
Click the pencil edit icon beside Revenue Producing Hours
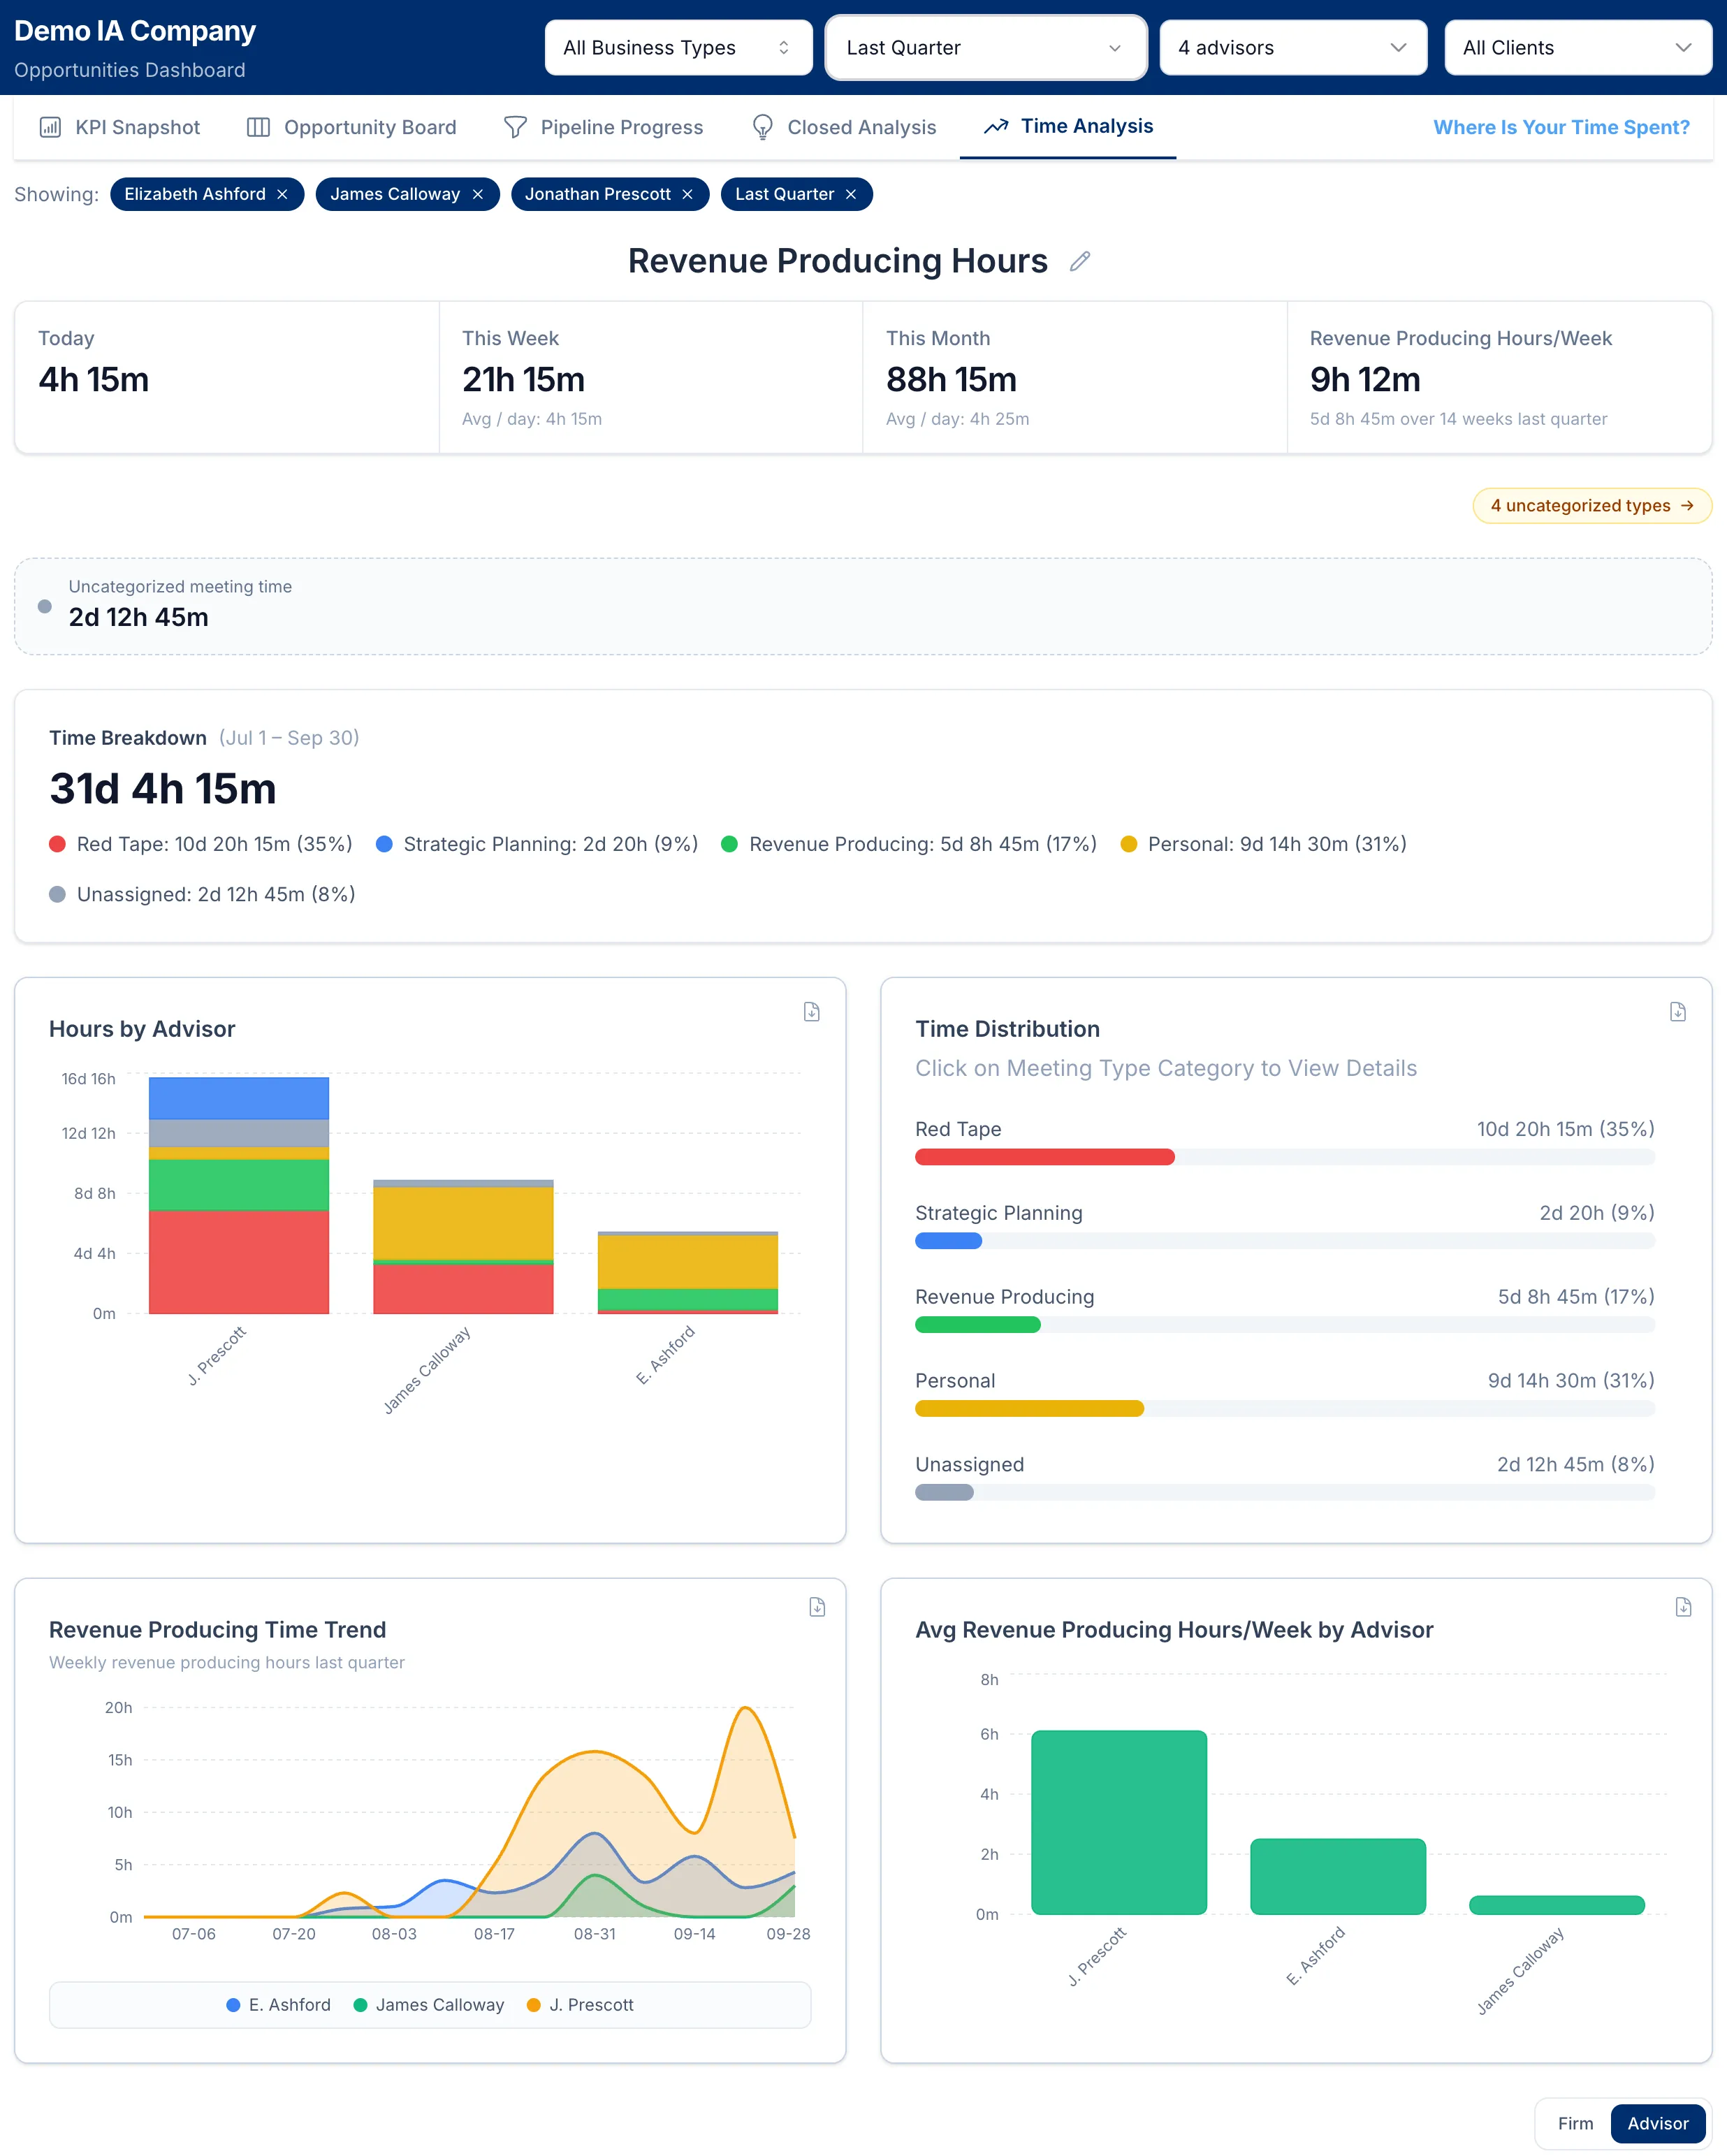coord(1079,261)
